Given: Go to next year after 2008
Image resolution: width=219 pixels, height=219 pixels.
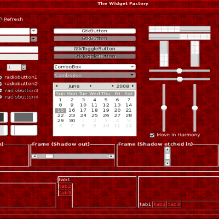Looking at the screenshot, I should (133, 86).
